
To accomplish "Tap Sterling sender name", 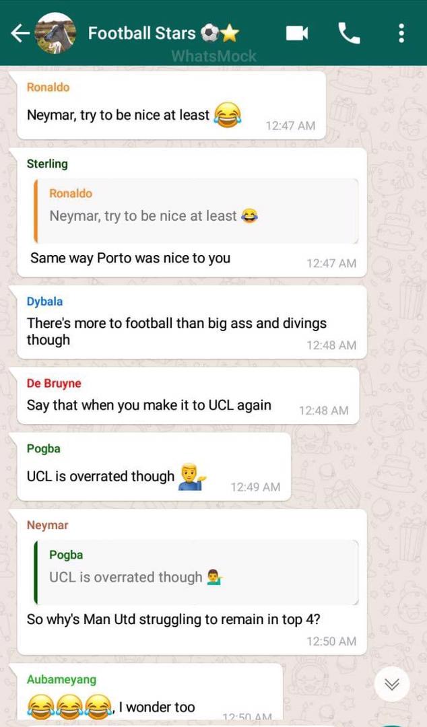I will (x=47, y=164).
